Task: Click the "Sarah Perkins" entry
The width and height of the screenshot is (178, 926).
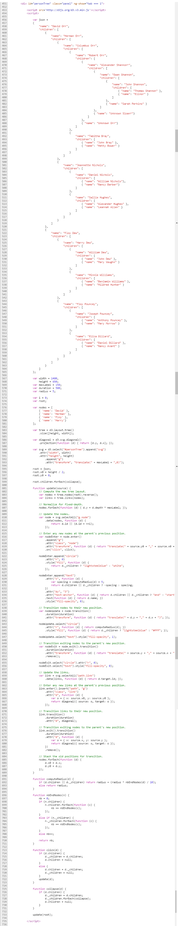Action: pyautogui.click(x=127, y=104)
